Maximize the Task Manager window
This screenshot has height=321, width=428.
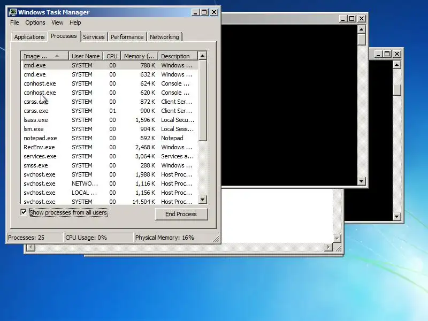[x=204, y=12]
